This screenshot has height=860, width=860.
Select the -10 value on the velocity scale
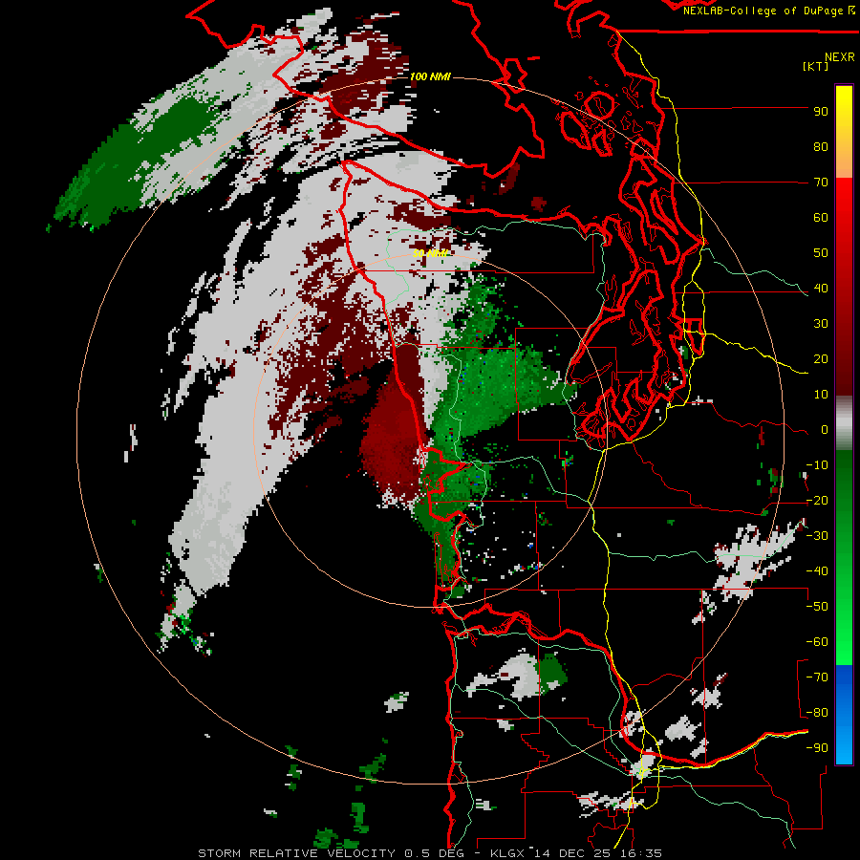tap(817, 465)
